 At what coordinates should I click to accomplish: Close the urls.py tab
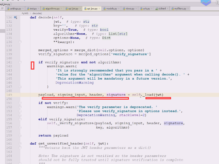click(152, 9)
